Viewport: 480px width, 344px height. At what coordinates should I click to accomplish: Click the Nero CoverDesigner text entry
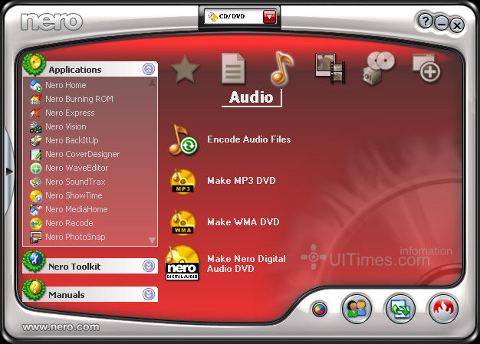[83, 154]
